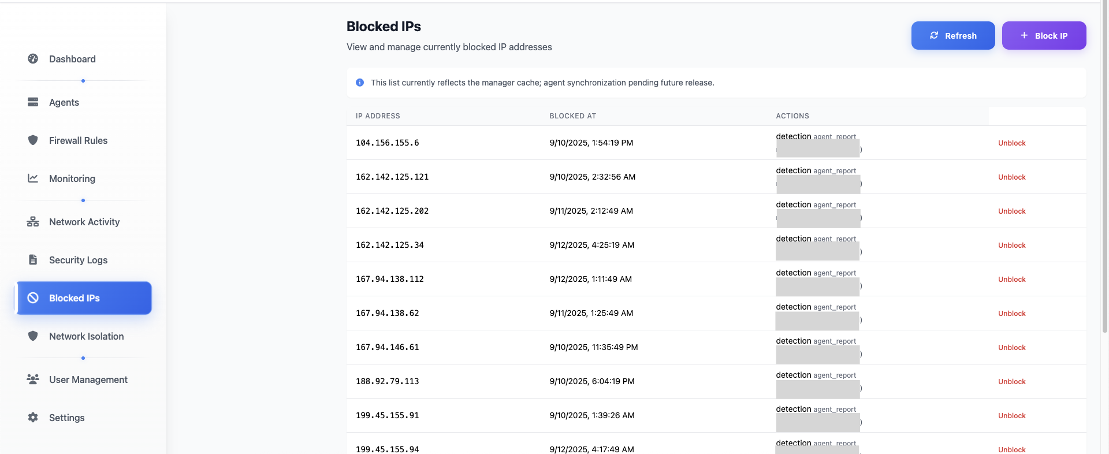Click the info icon in the notice banner
1109x454 pixels.
point(359,83)
